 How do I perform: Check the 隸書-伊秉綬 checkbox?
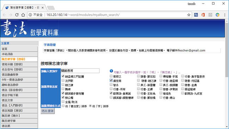[x=161, y=89]
